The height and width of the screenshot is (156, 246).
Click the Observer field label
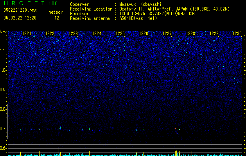coord(79,4)
